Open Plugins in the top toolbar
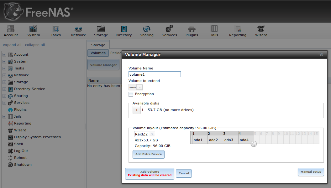The height and width of the screenshot is (188, 331). point(192,31)
